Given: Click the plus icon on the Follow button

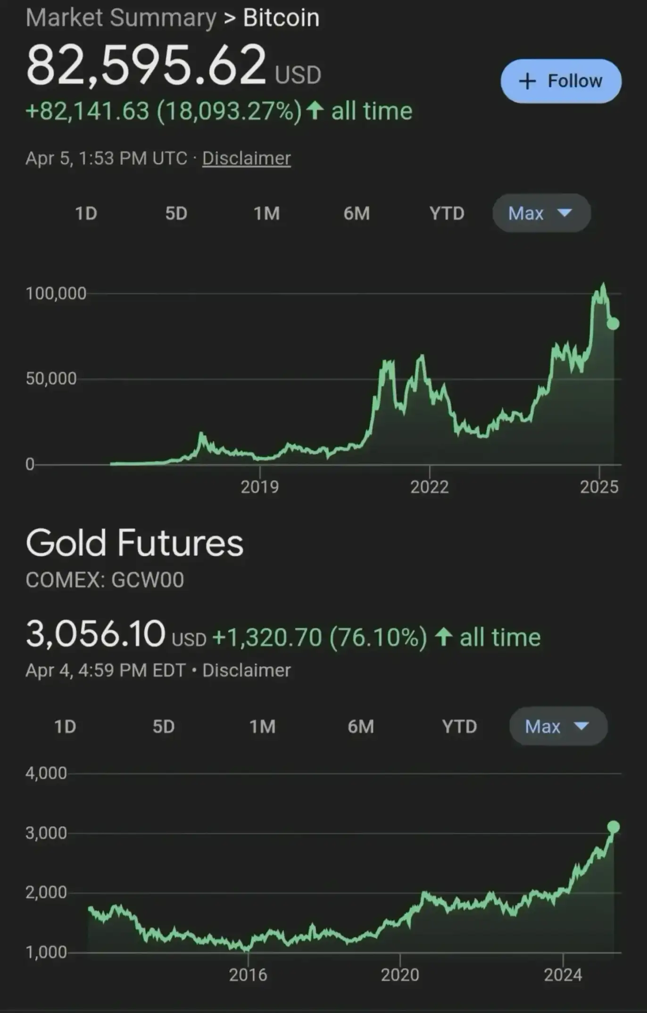Looking at the screenshot, I should pos(527,81).
